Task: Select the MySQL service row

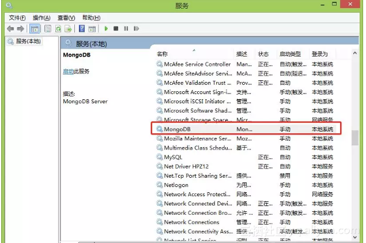Action: click(x=246, y=157)
